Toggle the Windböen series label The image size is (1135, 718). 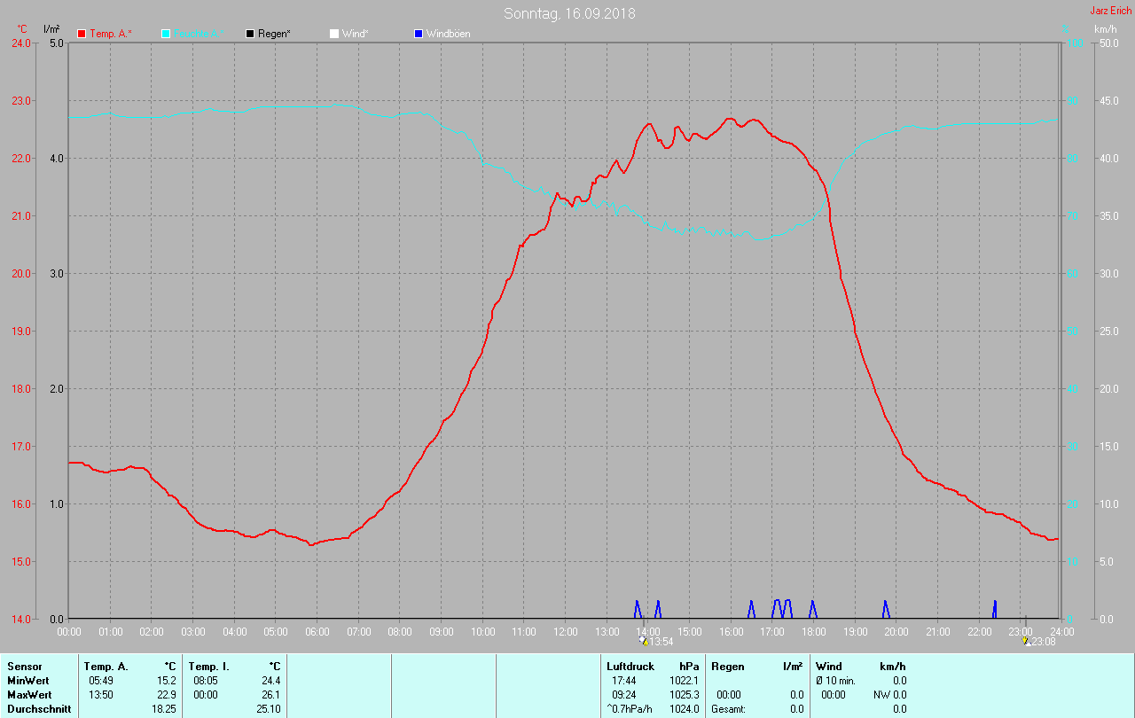[x=448, y=34]
